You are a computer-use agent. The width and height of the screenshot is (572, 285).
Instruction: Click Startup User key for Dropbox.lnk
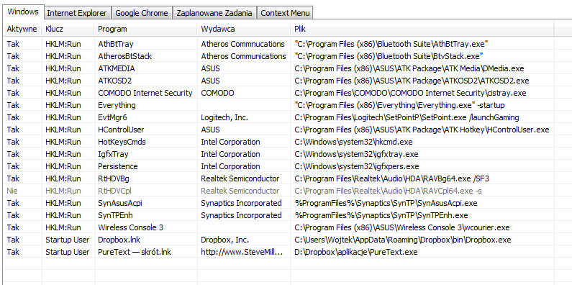67,240
